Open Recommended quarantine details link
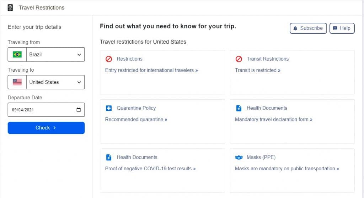Screen dimensions: 364x198 point(136,119)
